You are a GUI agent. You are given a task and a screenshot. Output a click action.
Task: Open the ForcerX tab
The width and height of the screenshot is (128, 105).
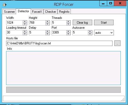coord(37,12)
